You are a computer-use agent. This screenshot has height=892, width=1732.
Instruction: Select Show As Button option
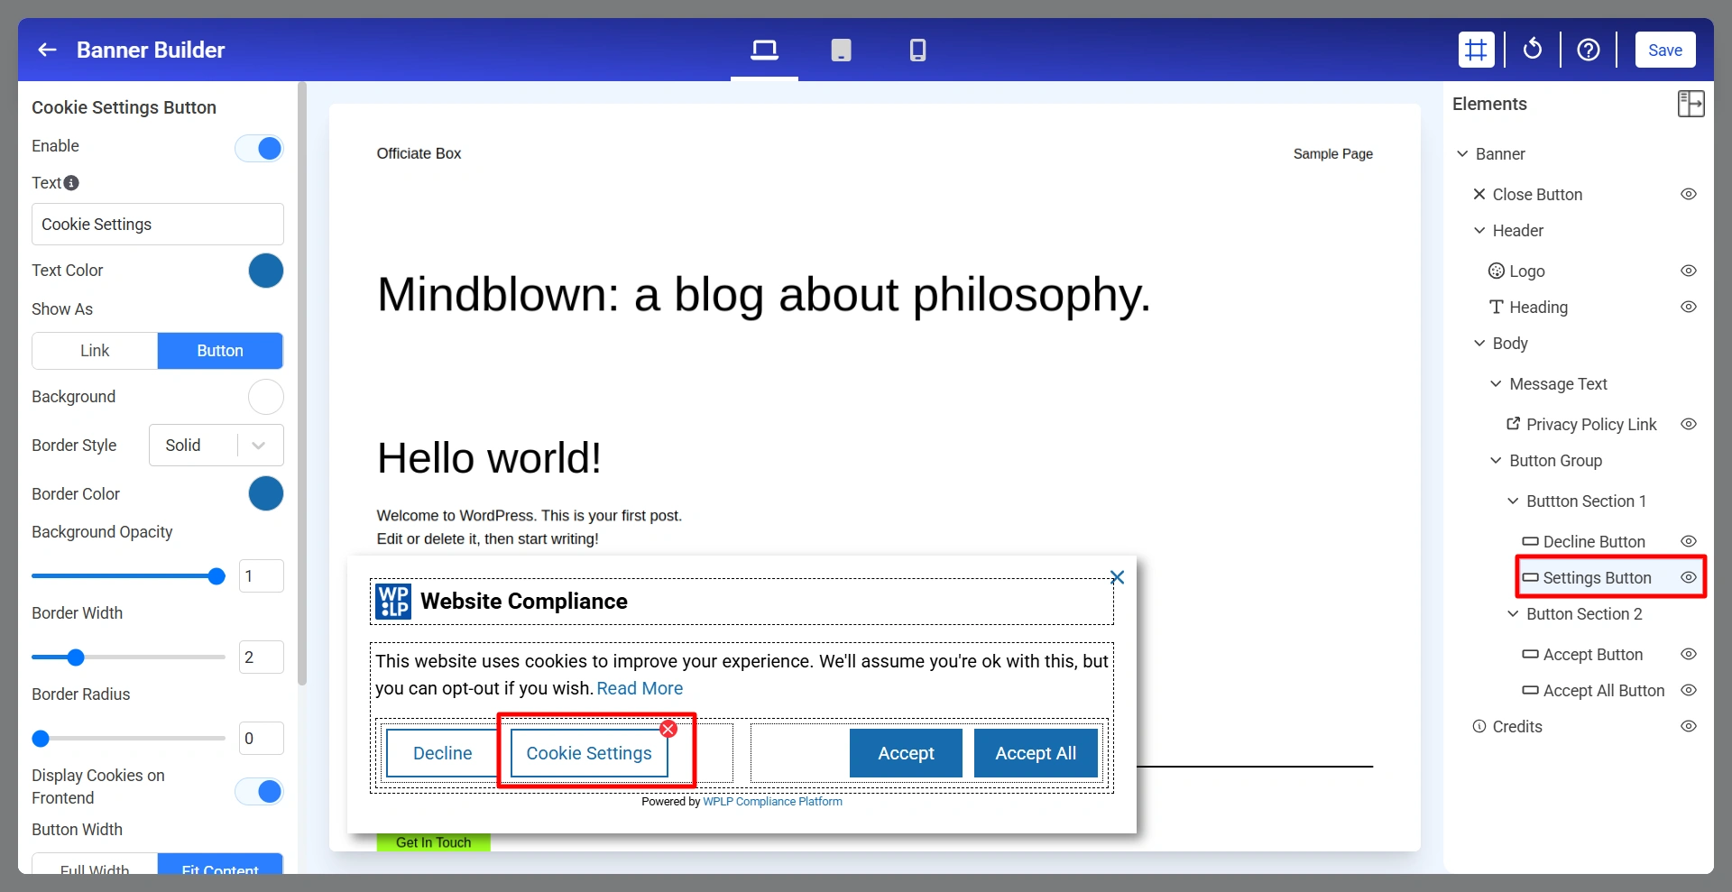(x=220, y=351)
